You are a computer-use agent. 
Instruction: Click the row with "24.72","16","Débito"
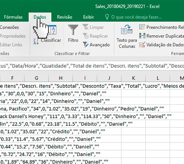pyautogui.click(x=50, y=154)
